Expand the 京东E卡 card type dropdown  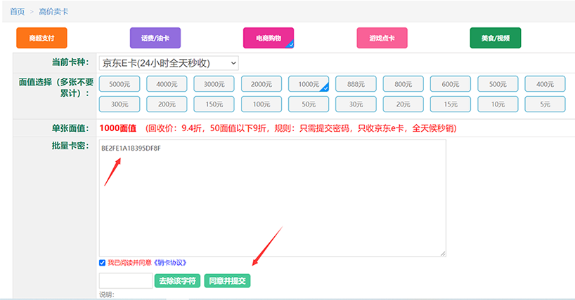pos(169,63)
